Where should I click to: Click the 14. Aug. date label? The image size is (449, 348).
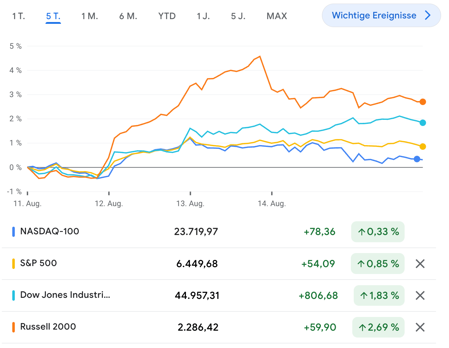272,204
